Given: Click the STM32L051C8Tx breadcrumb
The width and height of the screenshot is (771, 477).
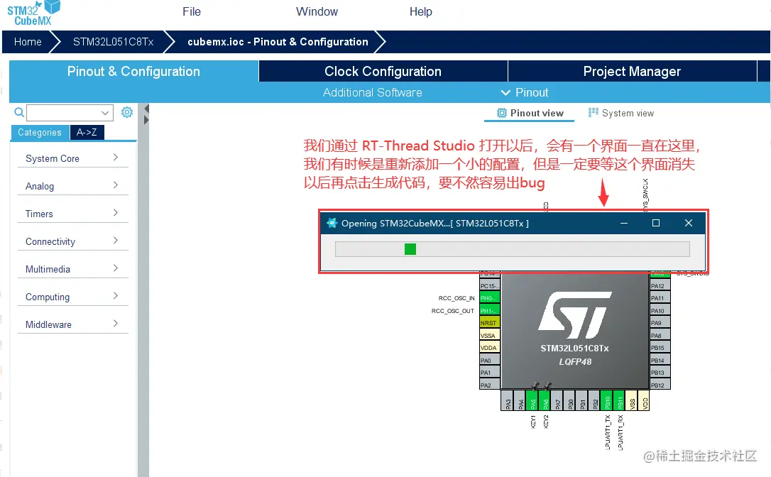Looking at the screenshot, I should [x=113, y=42].
